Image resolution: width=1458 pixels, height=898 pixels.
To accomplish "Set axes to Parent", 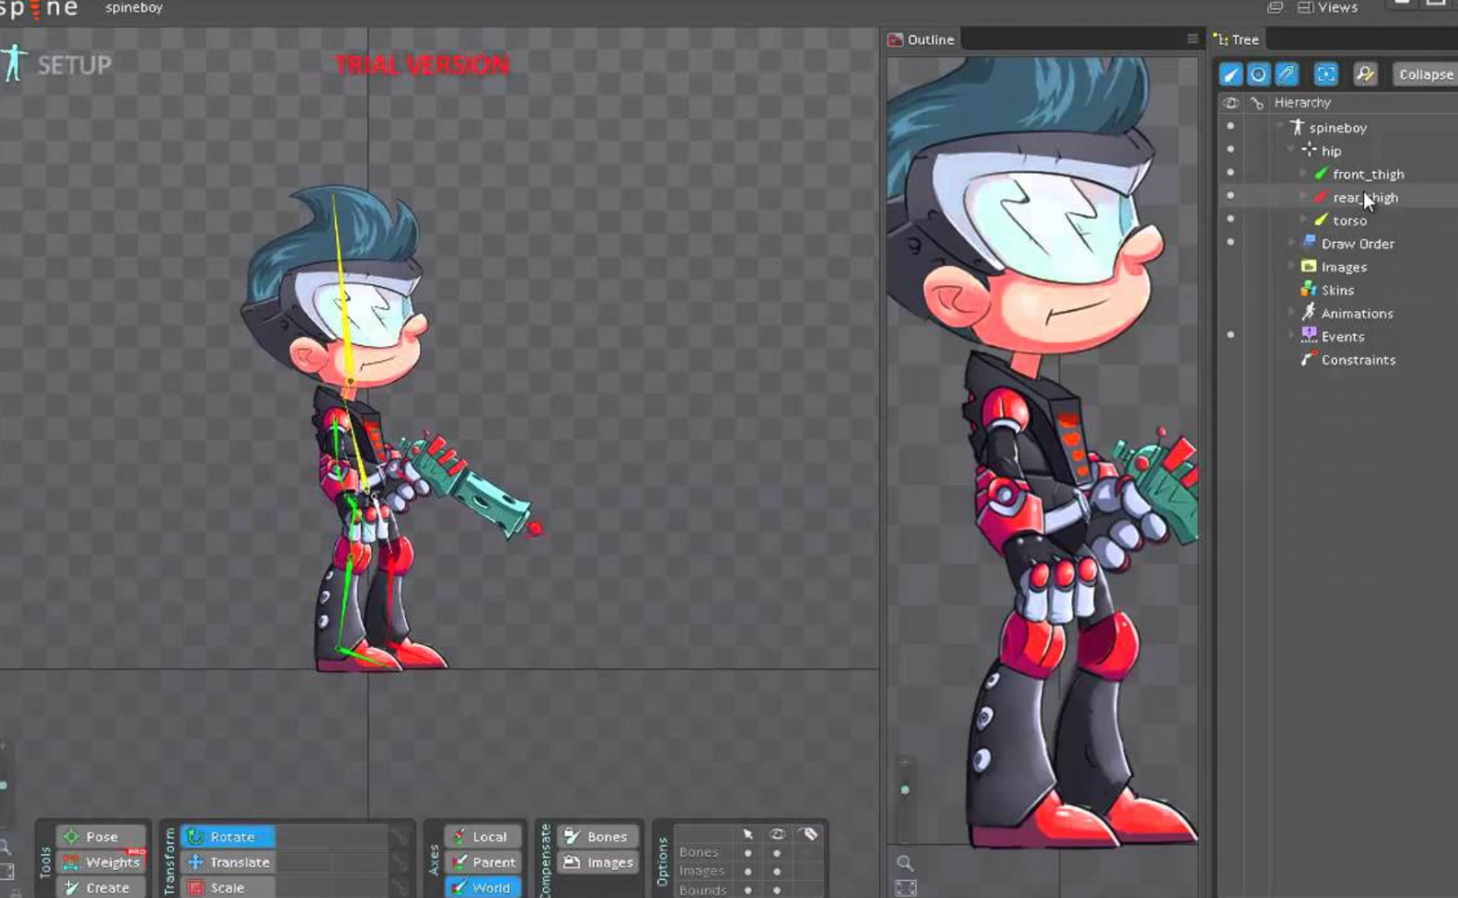I will pos(482,862).
